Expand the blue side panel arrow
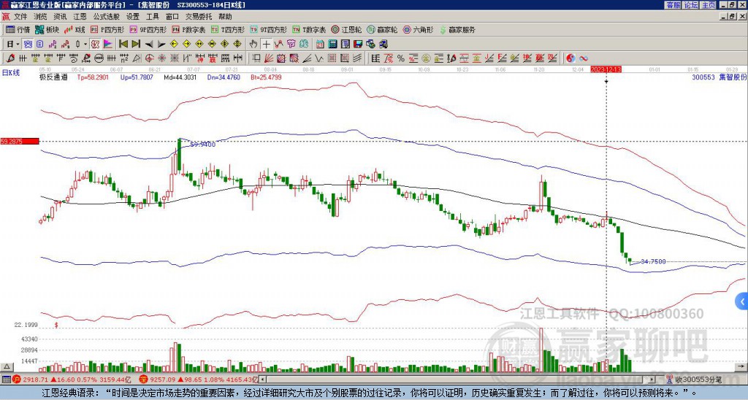Image resolution: width=748 pixels, height=400 pixels. 742,301
